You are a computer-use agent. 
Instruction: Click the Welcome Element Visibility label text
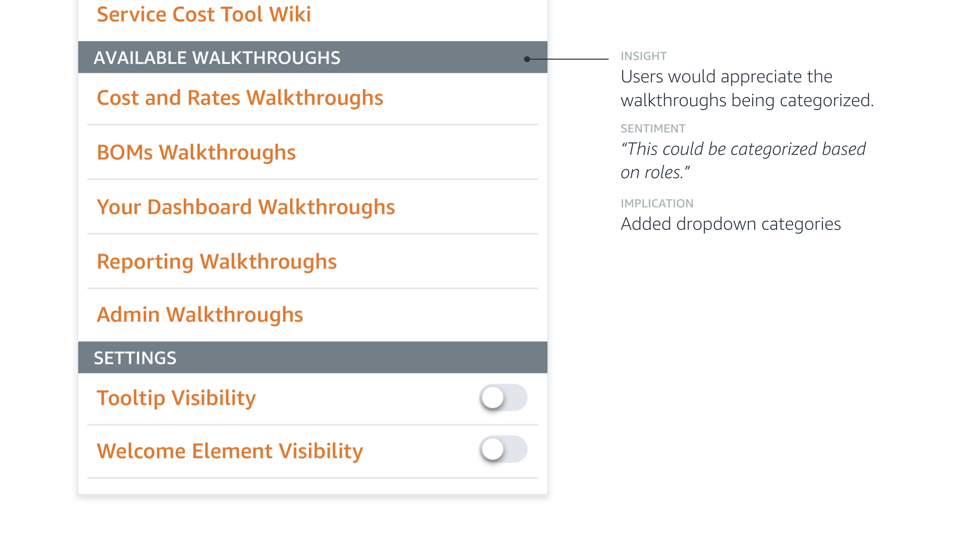(230, 451)
